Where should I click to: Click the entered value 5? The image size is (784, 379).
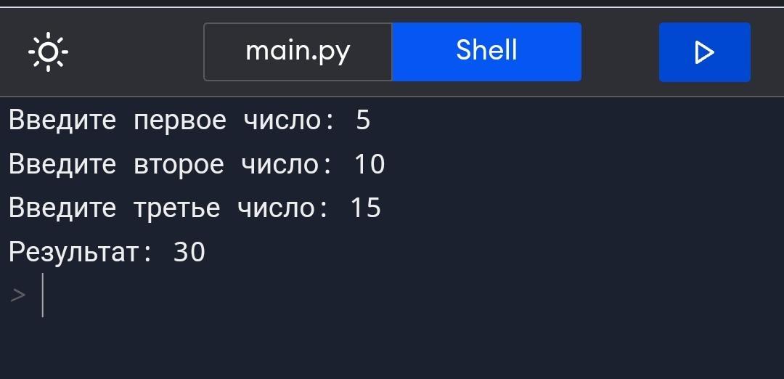click(363, 120)
